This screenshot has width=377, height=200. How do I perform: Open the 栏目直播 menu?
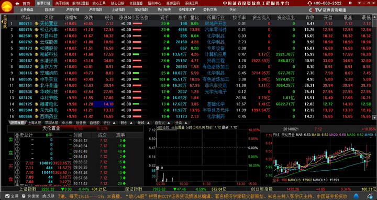tap(136, 3)
